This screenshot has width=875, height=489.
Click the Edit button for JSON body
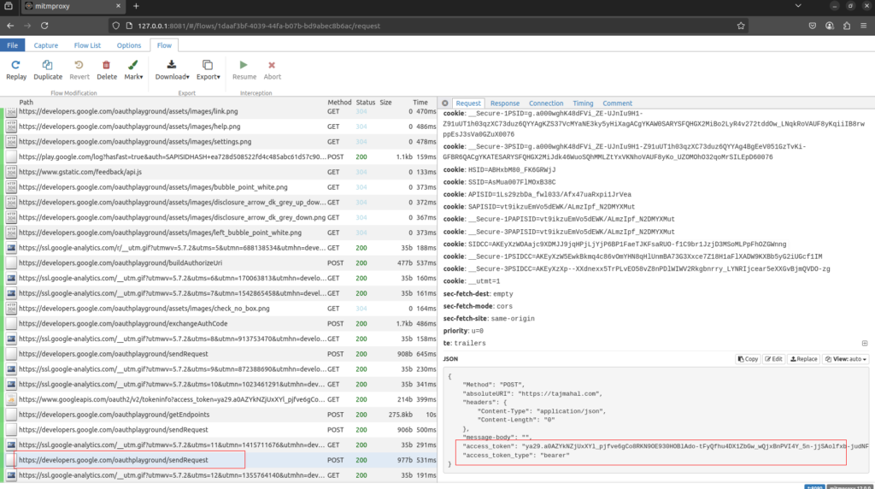[x=774, y=359]
